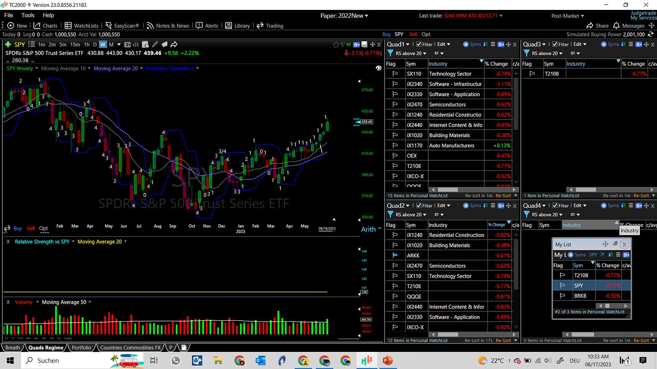The width and height of the screenshot is (657, 369).
Task: Toggle the Quad2 Filter checkbox
Action: point(419,205)
